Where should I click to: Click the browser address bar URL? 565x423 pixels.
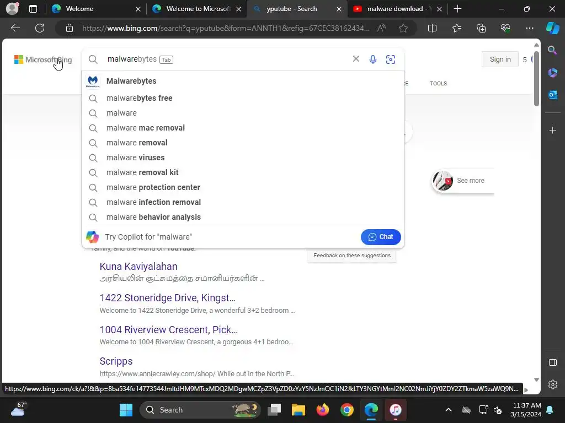coord(226,28)
